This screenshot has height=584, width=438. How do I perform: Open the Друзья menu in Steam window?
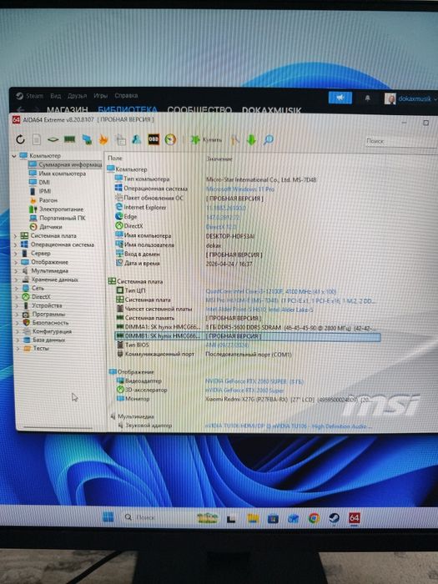pos(77,96)
